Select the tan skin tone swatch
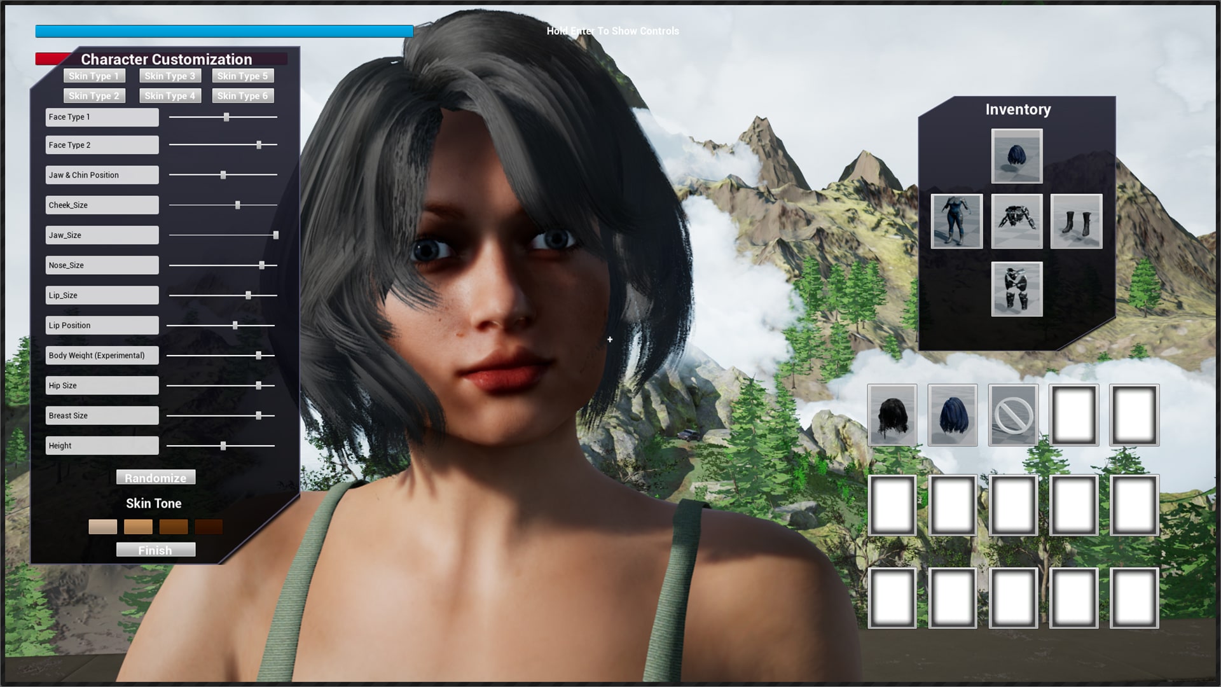Image resolution: width=1221 pixels, height=687 pixels. (x=138, y=527)
